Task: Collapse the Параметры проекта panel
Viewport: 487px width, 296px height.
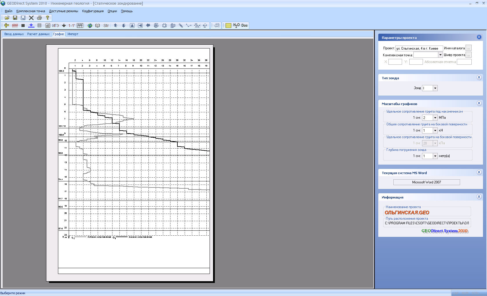Action: (x=479, y=37)
